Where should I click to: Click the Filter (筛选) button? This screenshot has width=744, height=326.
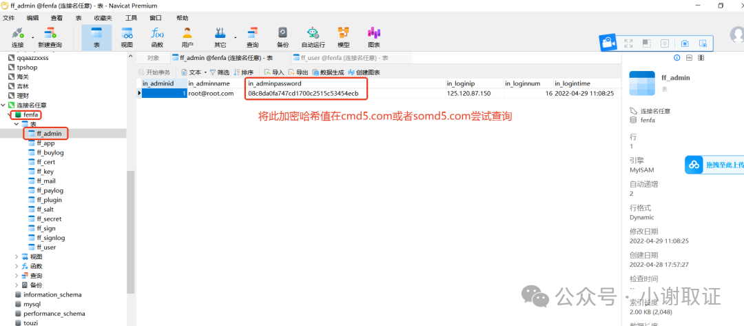(x=219, y=72)
